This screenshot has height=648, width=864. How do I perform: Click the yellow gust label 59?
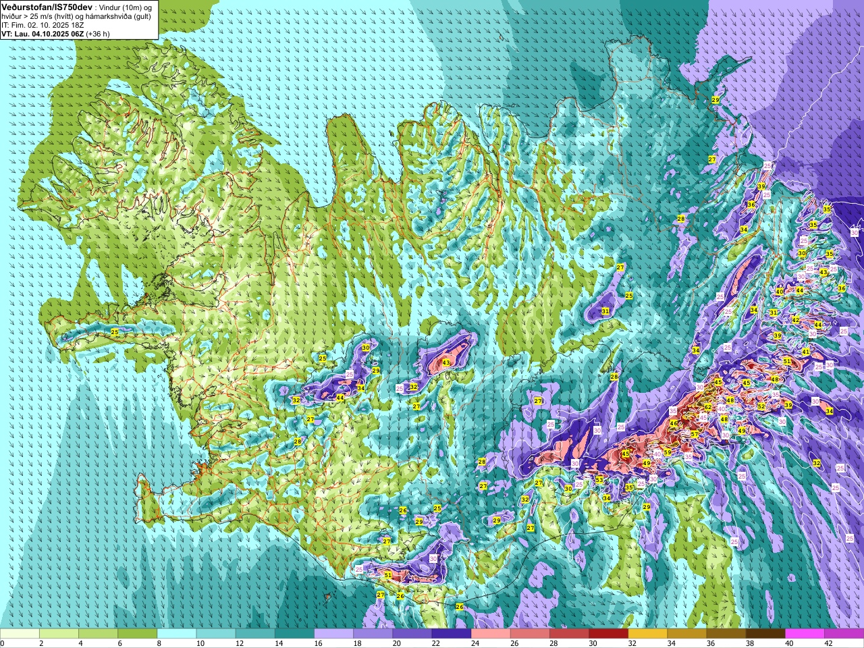(668, 452)
